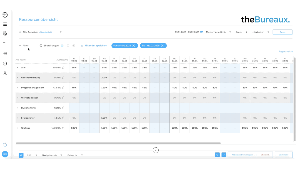Open the HM user avatar
300x169 pixels.
[x=5, y=154]
